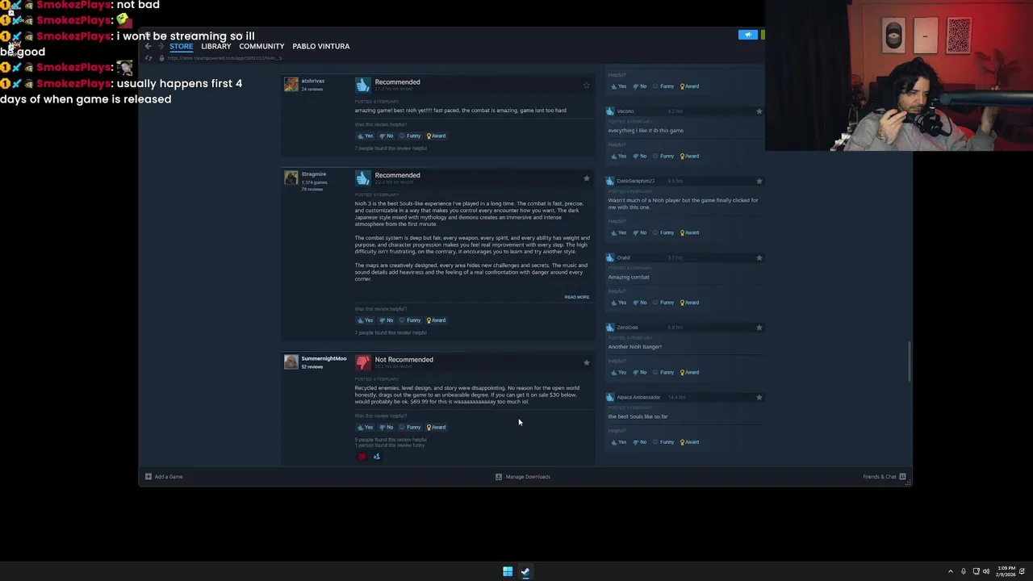Vote Yes on Orakil review
This screenshot has height=581, width=1033.
pos(618,303)
